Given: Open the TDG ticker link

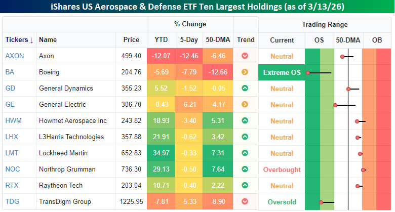Looking at the screenshot, I should click(x=12, y=202).
